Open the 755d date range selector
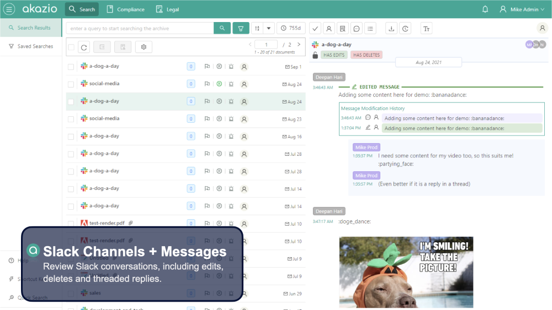The width and height of the screenshot is (552, 310). (x=291, y=28)
